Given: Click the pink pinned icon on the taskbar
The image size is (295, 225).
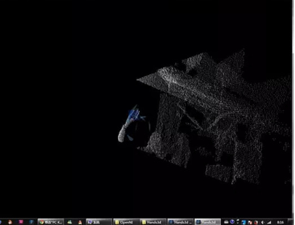Looking at the screenshot, I should 21,222.
